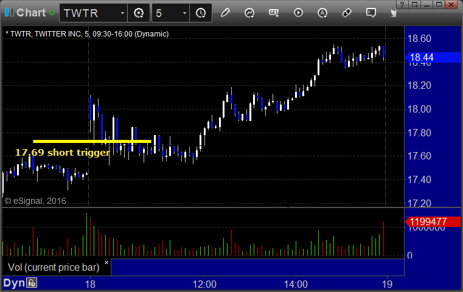463x292 pixels.
Task: Click the 14:00 time axis label
Action: (x=296, y=284)
